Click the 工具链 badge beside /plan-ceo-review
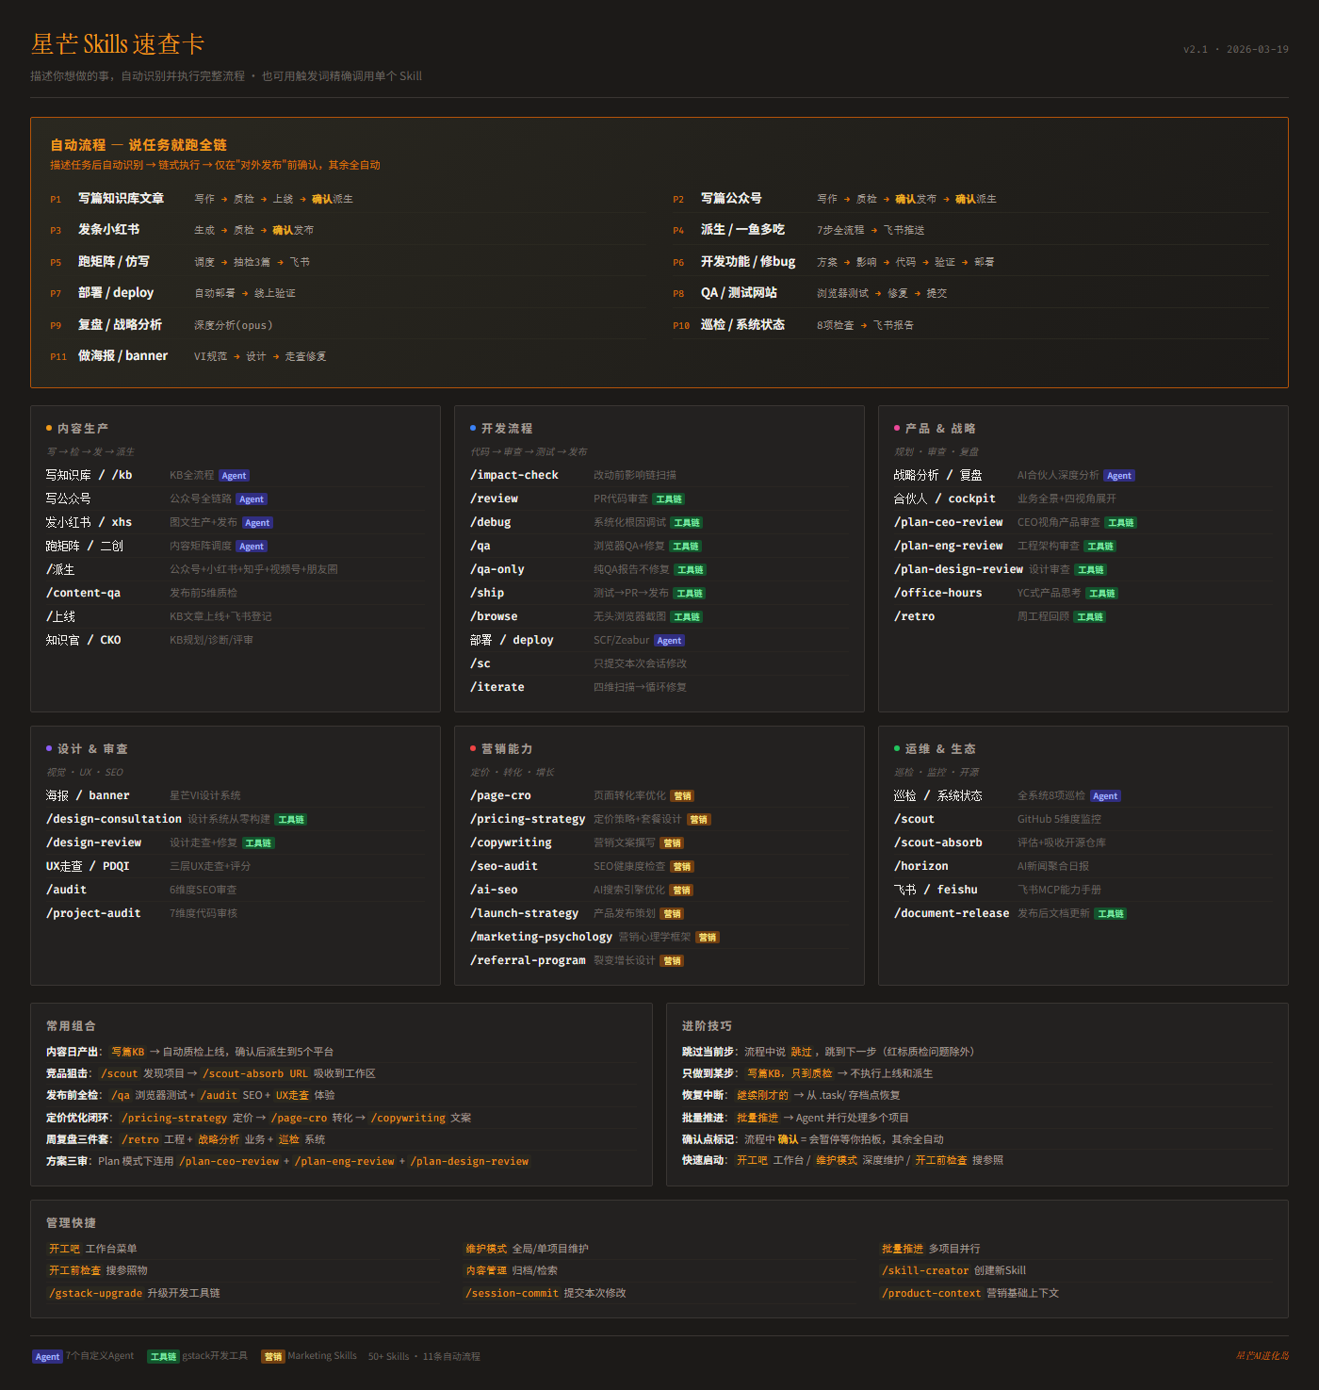The image size is (1319, 1390). click(x=1120, y=522)
